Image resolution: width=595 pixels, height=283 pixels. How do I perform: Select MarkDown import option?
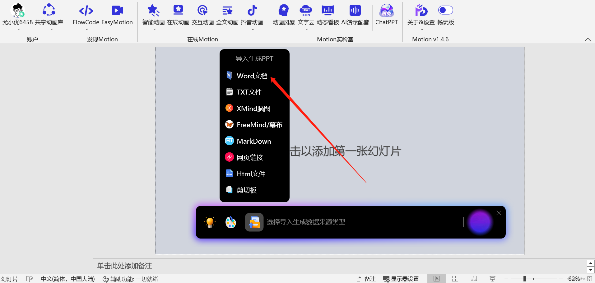pos(254,141)
